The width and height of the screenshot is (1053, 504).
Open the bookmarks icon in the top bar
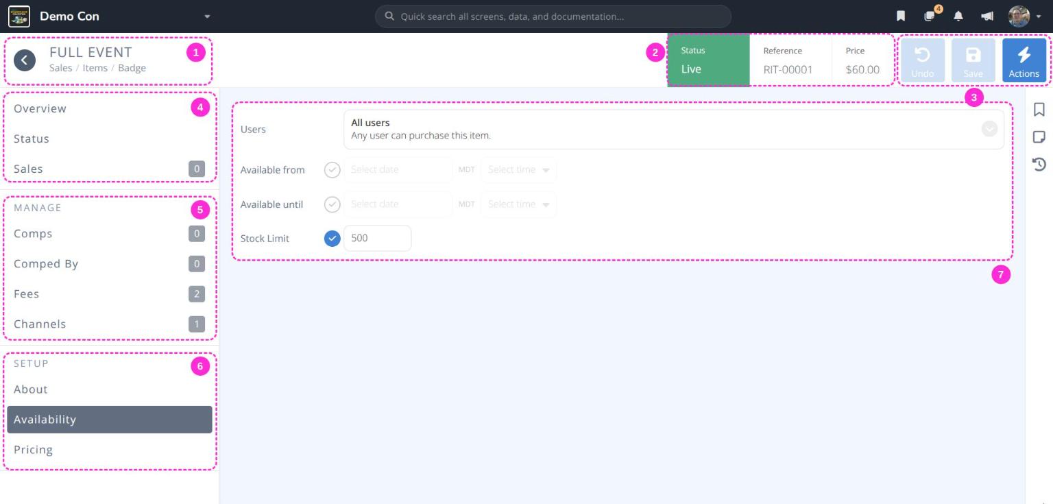tap(901, 16)
